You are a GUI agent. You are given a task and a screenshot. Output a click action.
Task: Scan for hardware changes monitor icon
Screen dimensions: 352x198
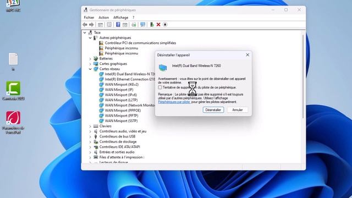tap(143, 25)
